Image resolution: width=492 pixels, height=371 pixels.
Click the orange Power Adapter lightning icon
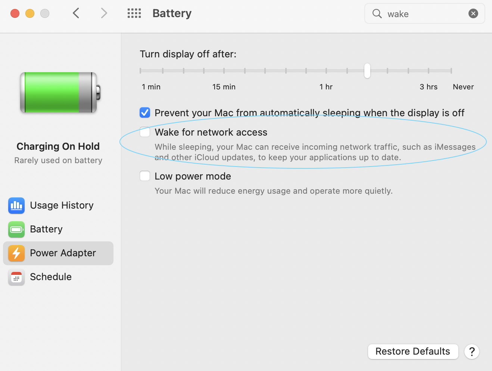click(x=16, y=253)
